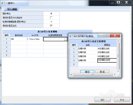Click vertical scrollbar down arrow in dialog
The width and height of the screenshot is (133, 105).
pos(118,71)
